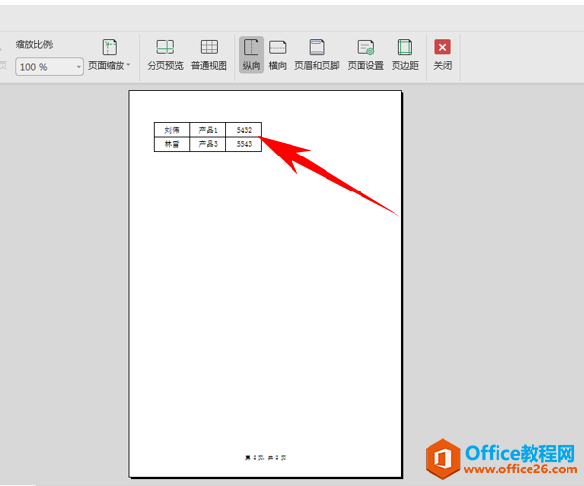Screen dimensions: 584x486
Task: Click table cell containing 刘伟
Action: tap(172, 130)
